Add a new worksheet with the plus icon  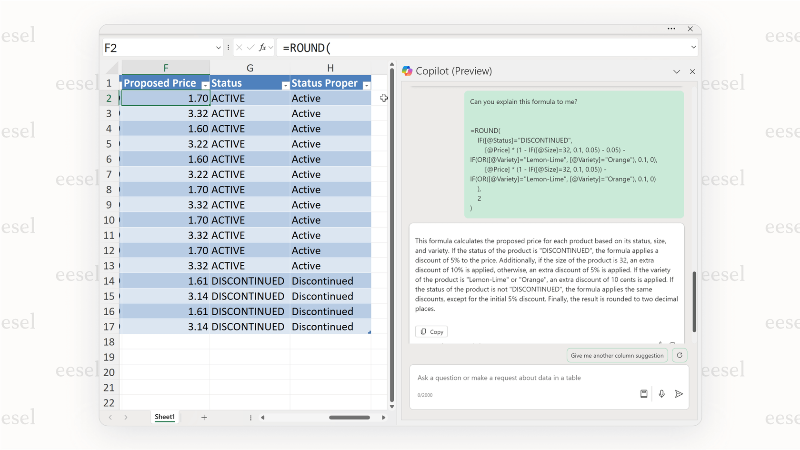204,417
